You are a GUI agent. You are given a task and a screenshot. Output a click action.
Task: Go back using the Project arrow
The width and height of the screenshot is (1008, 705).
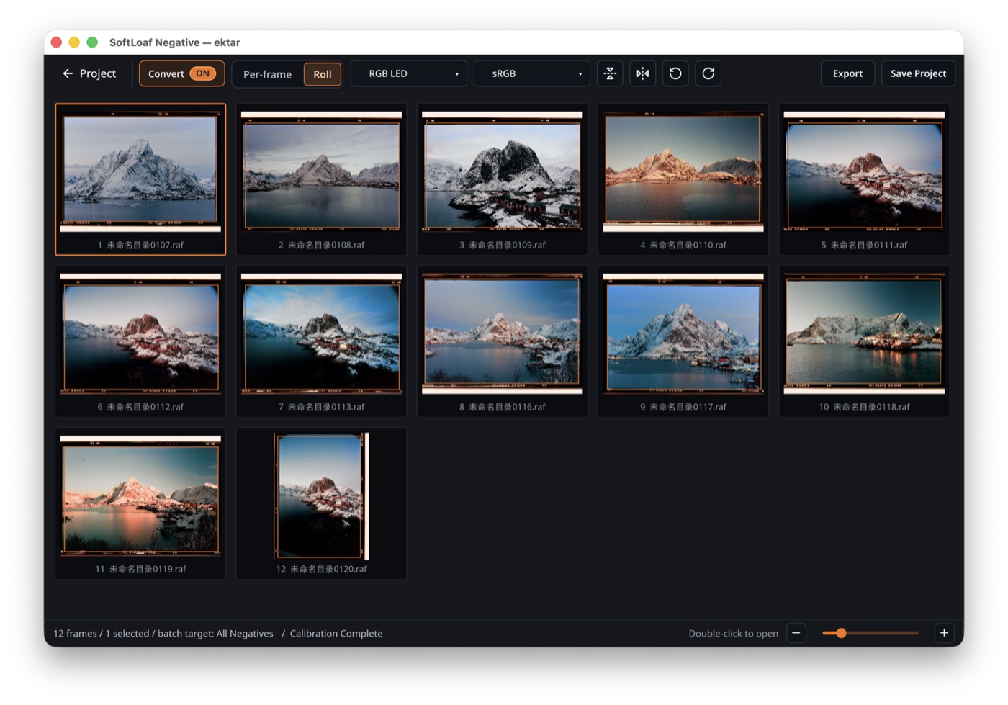[89, 73]
